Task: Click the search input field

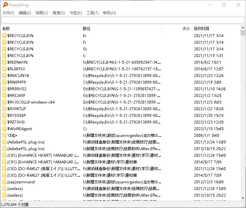Action: click(123, 20)
